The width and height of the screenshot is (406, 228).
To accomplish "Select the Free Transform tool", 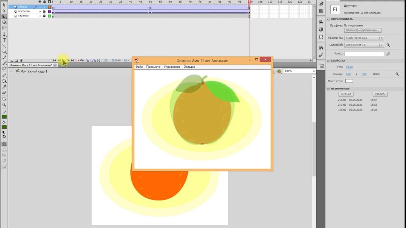I will (x=4, y=16).
